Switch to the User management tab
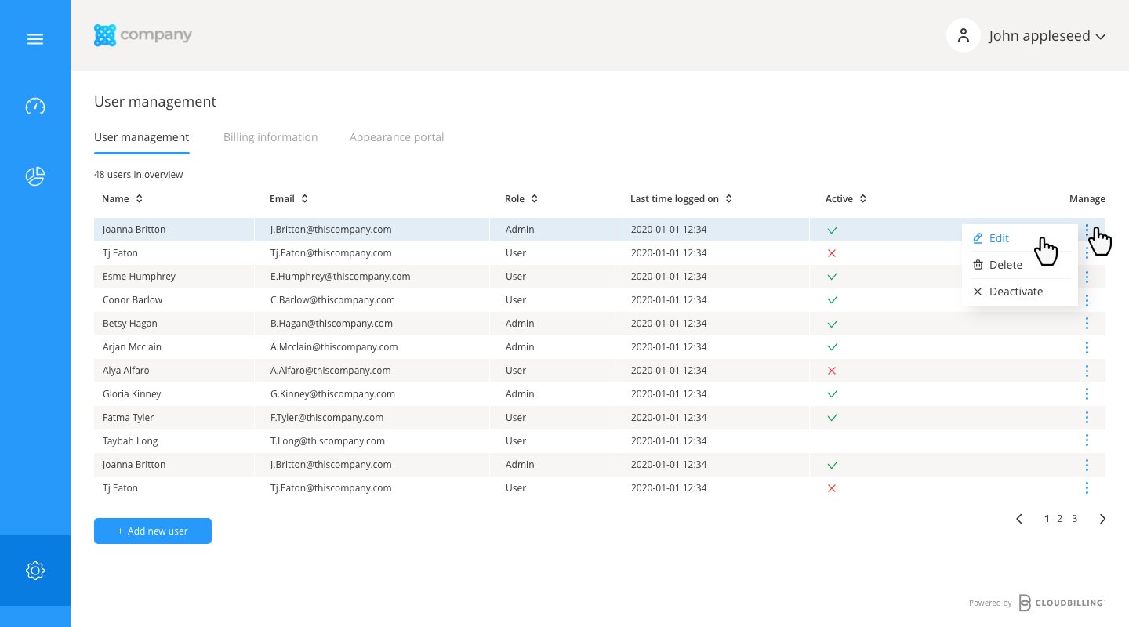Viewport: 1129px width, 627px height. 141,137
